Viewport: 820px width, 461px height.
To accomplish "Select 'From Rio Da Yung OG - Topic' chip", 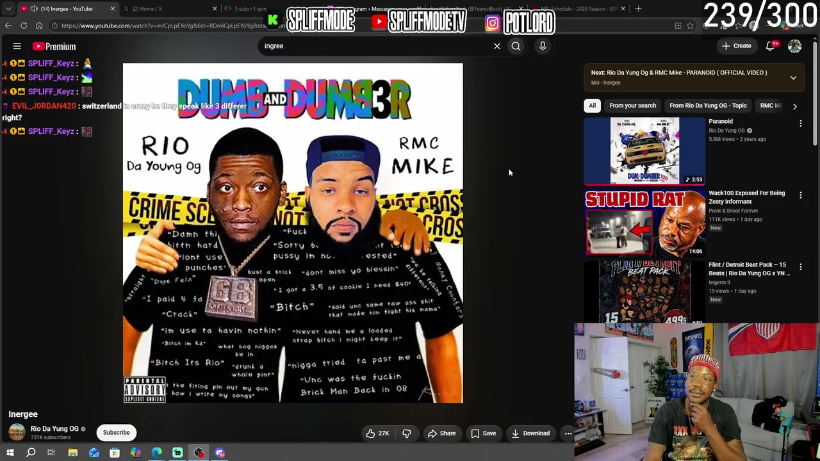I will pyautogui.click(x=708, y=106).
